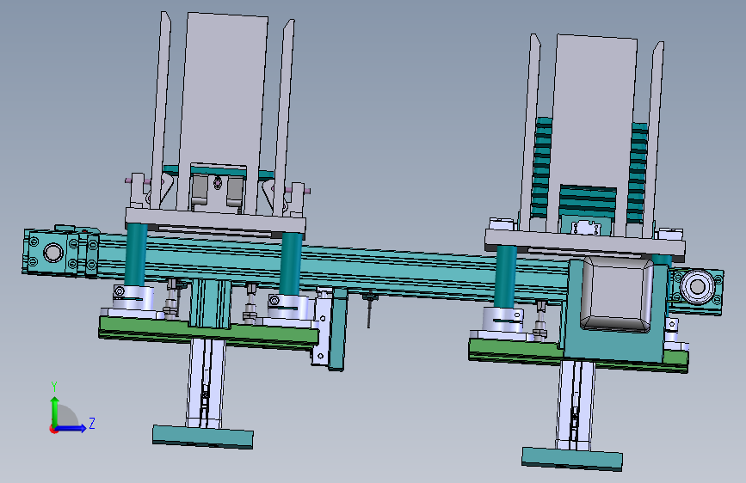
Task: Select the left green base plate
Action: (208, 333)
